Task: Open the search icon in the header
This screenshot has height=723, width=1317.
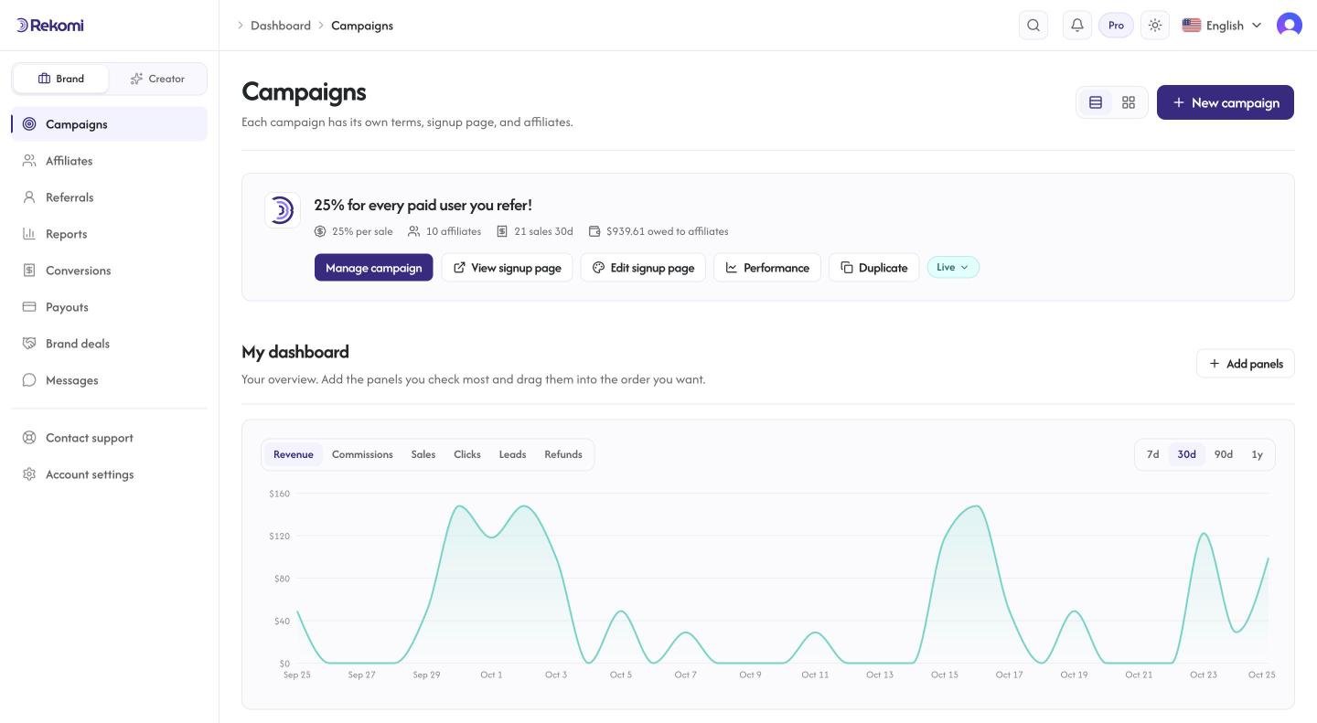Action: pyautogui.click(x=1033, y=26)
